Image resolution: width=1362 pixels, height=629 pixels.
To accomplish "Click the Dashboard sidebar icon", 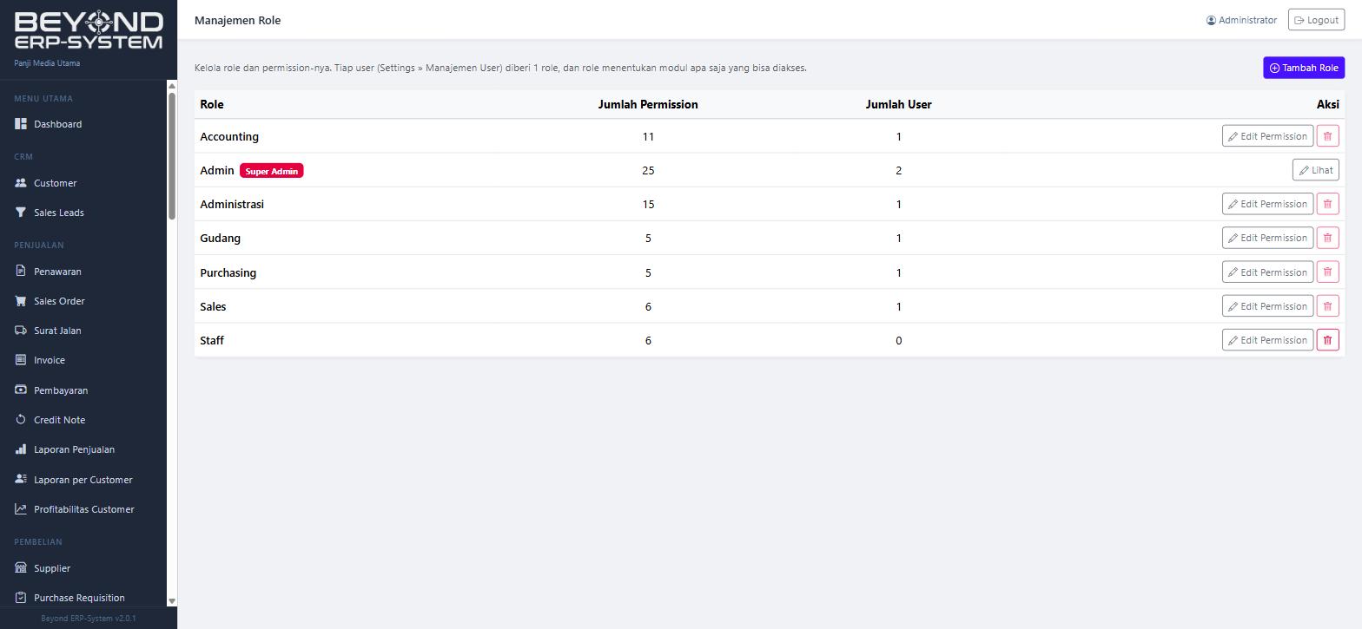I will click(21, 124).
